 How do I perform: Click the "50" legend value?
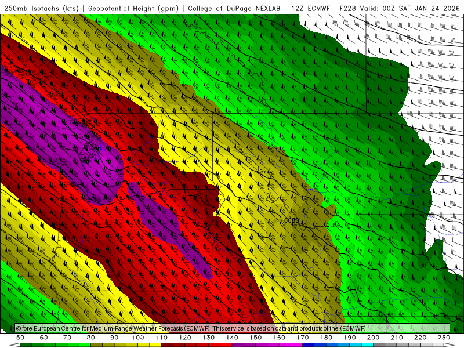pos(20,338)
